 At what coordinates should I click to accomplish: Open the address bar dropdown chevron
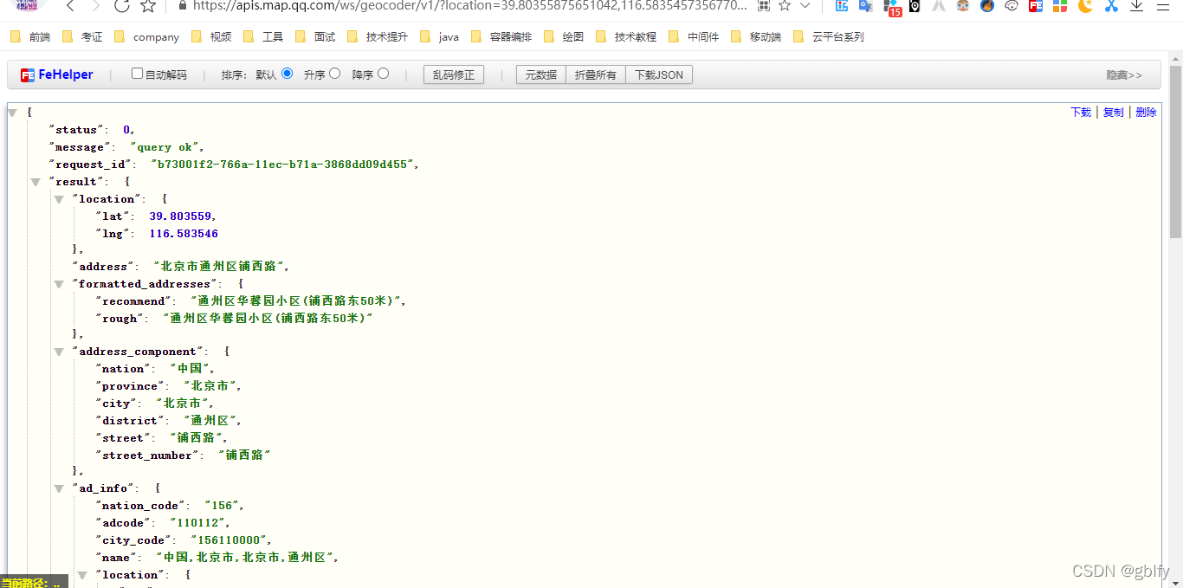click(805, 5)
